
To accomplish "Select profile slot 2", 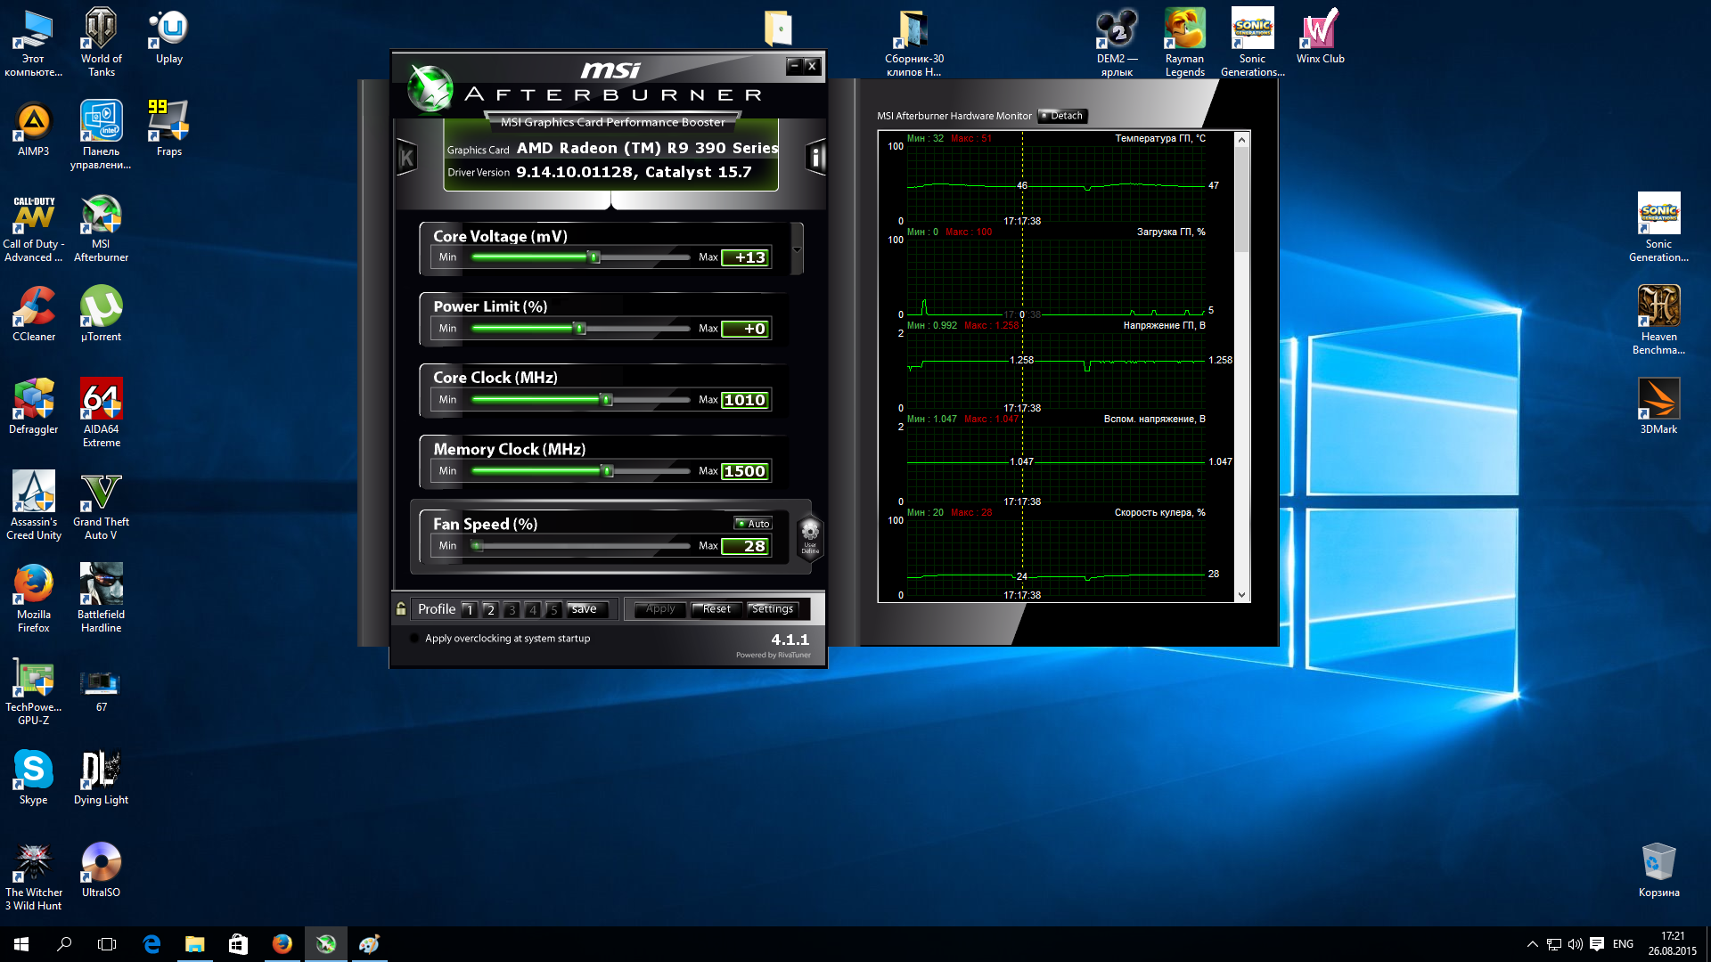I will point(490,610).
